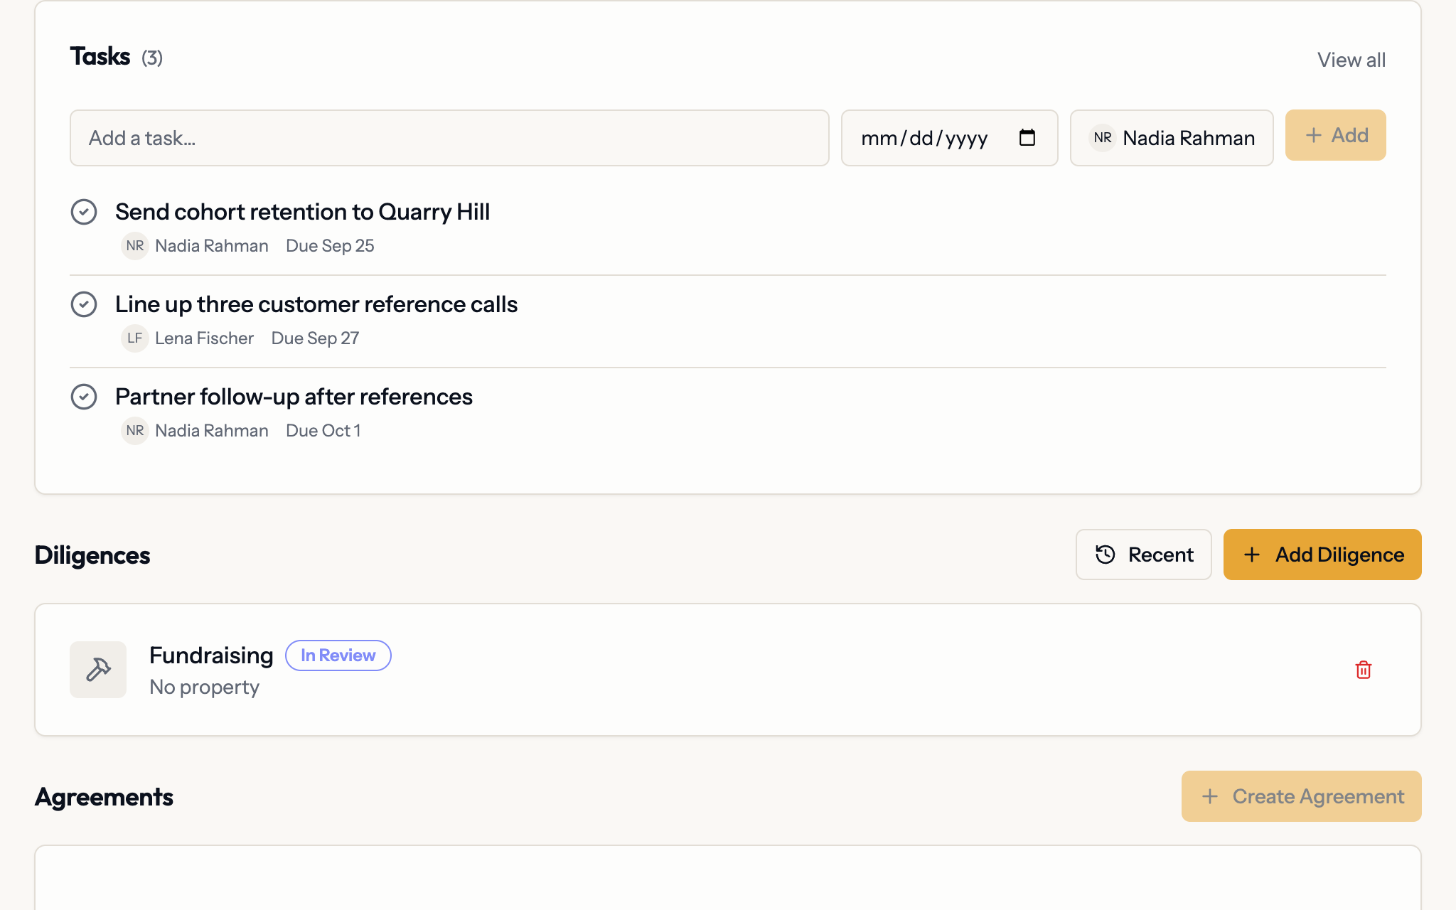Image resolution: width=1456 pixels, height=910 pixels.
Task: Open the Nadia Rahman assignee selector
Action: 1172,138
